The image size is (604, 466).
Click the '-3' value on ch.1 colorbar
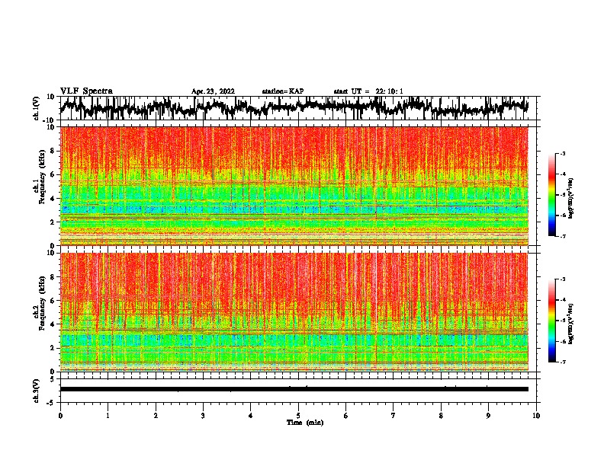click(x=562, y=154)
